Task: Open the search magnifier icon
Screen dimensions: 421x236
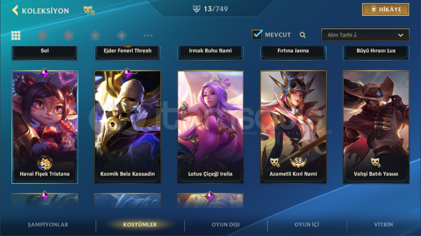Action: pyautogui.click(x=302, y=35)
